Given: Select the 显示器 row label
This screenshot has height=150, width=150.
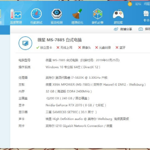Looking at the screenshot, I should [x=23, y=112].
